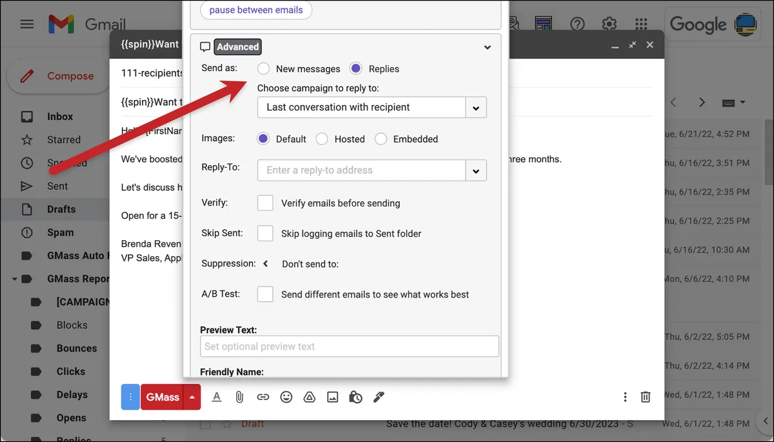
Task: Tick the checkbox on the Draft email row
Action: point(205,424)
